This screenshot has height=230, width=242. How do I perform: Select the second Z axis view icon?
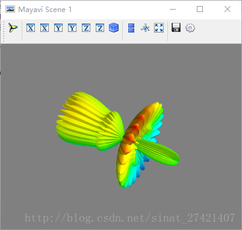100,28
